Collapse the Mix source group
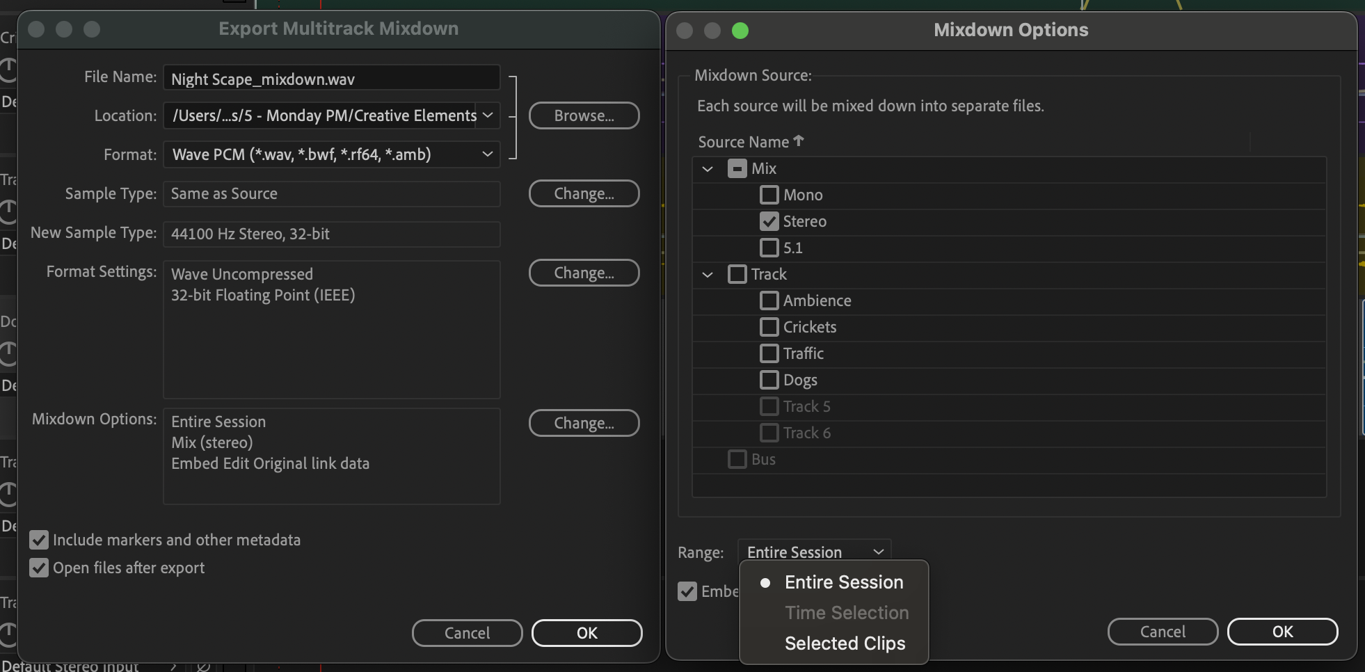The width and height of the screenshot is (1365, 672). 708,169
